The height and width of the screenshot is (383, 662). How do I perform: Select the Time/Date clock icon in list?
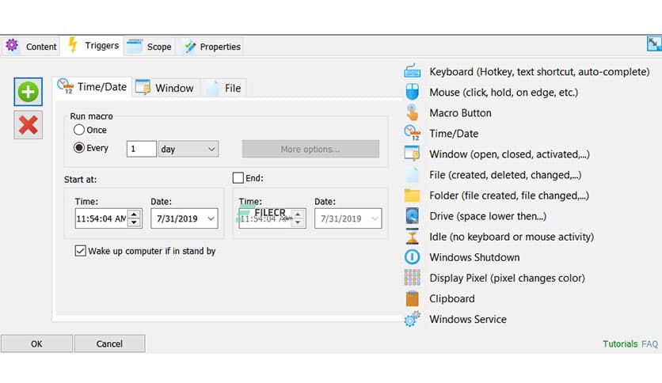[412, 133]
